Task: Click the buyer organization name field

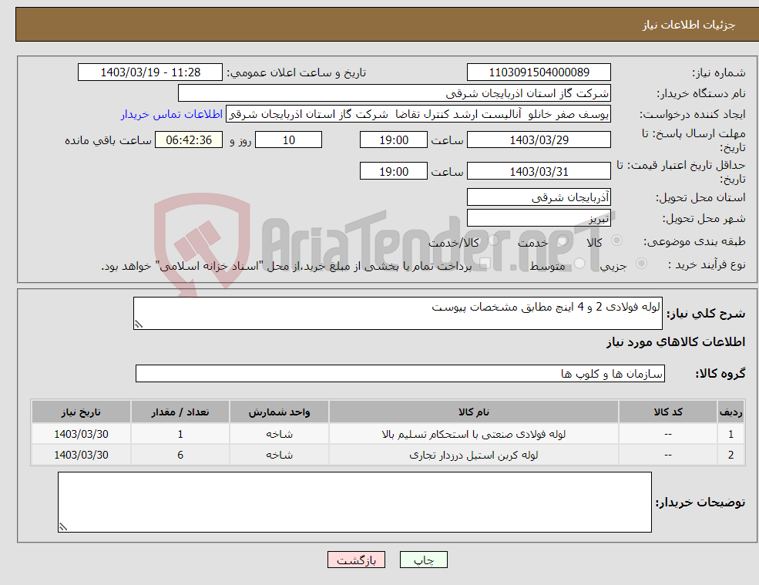Action: (395, 93)
